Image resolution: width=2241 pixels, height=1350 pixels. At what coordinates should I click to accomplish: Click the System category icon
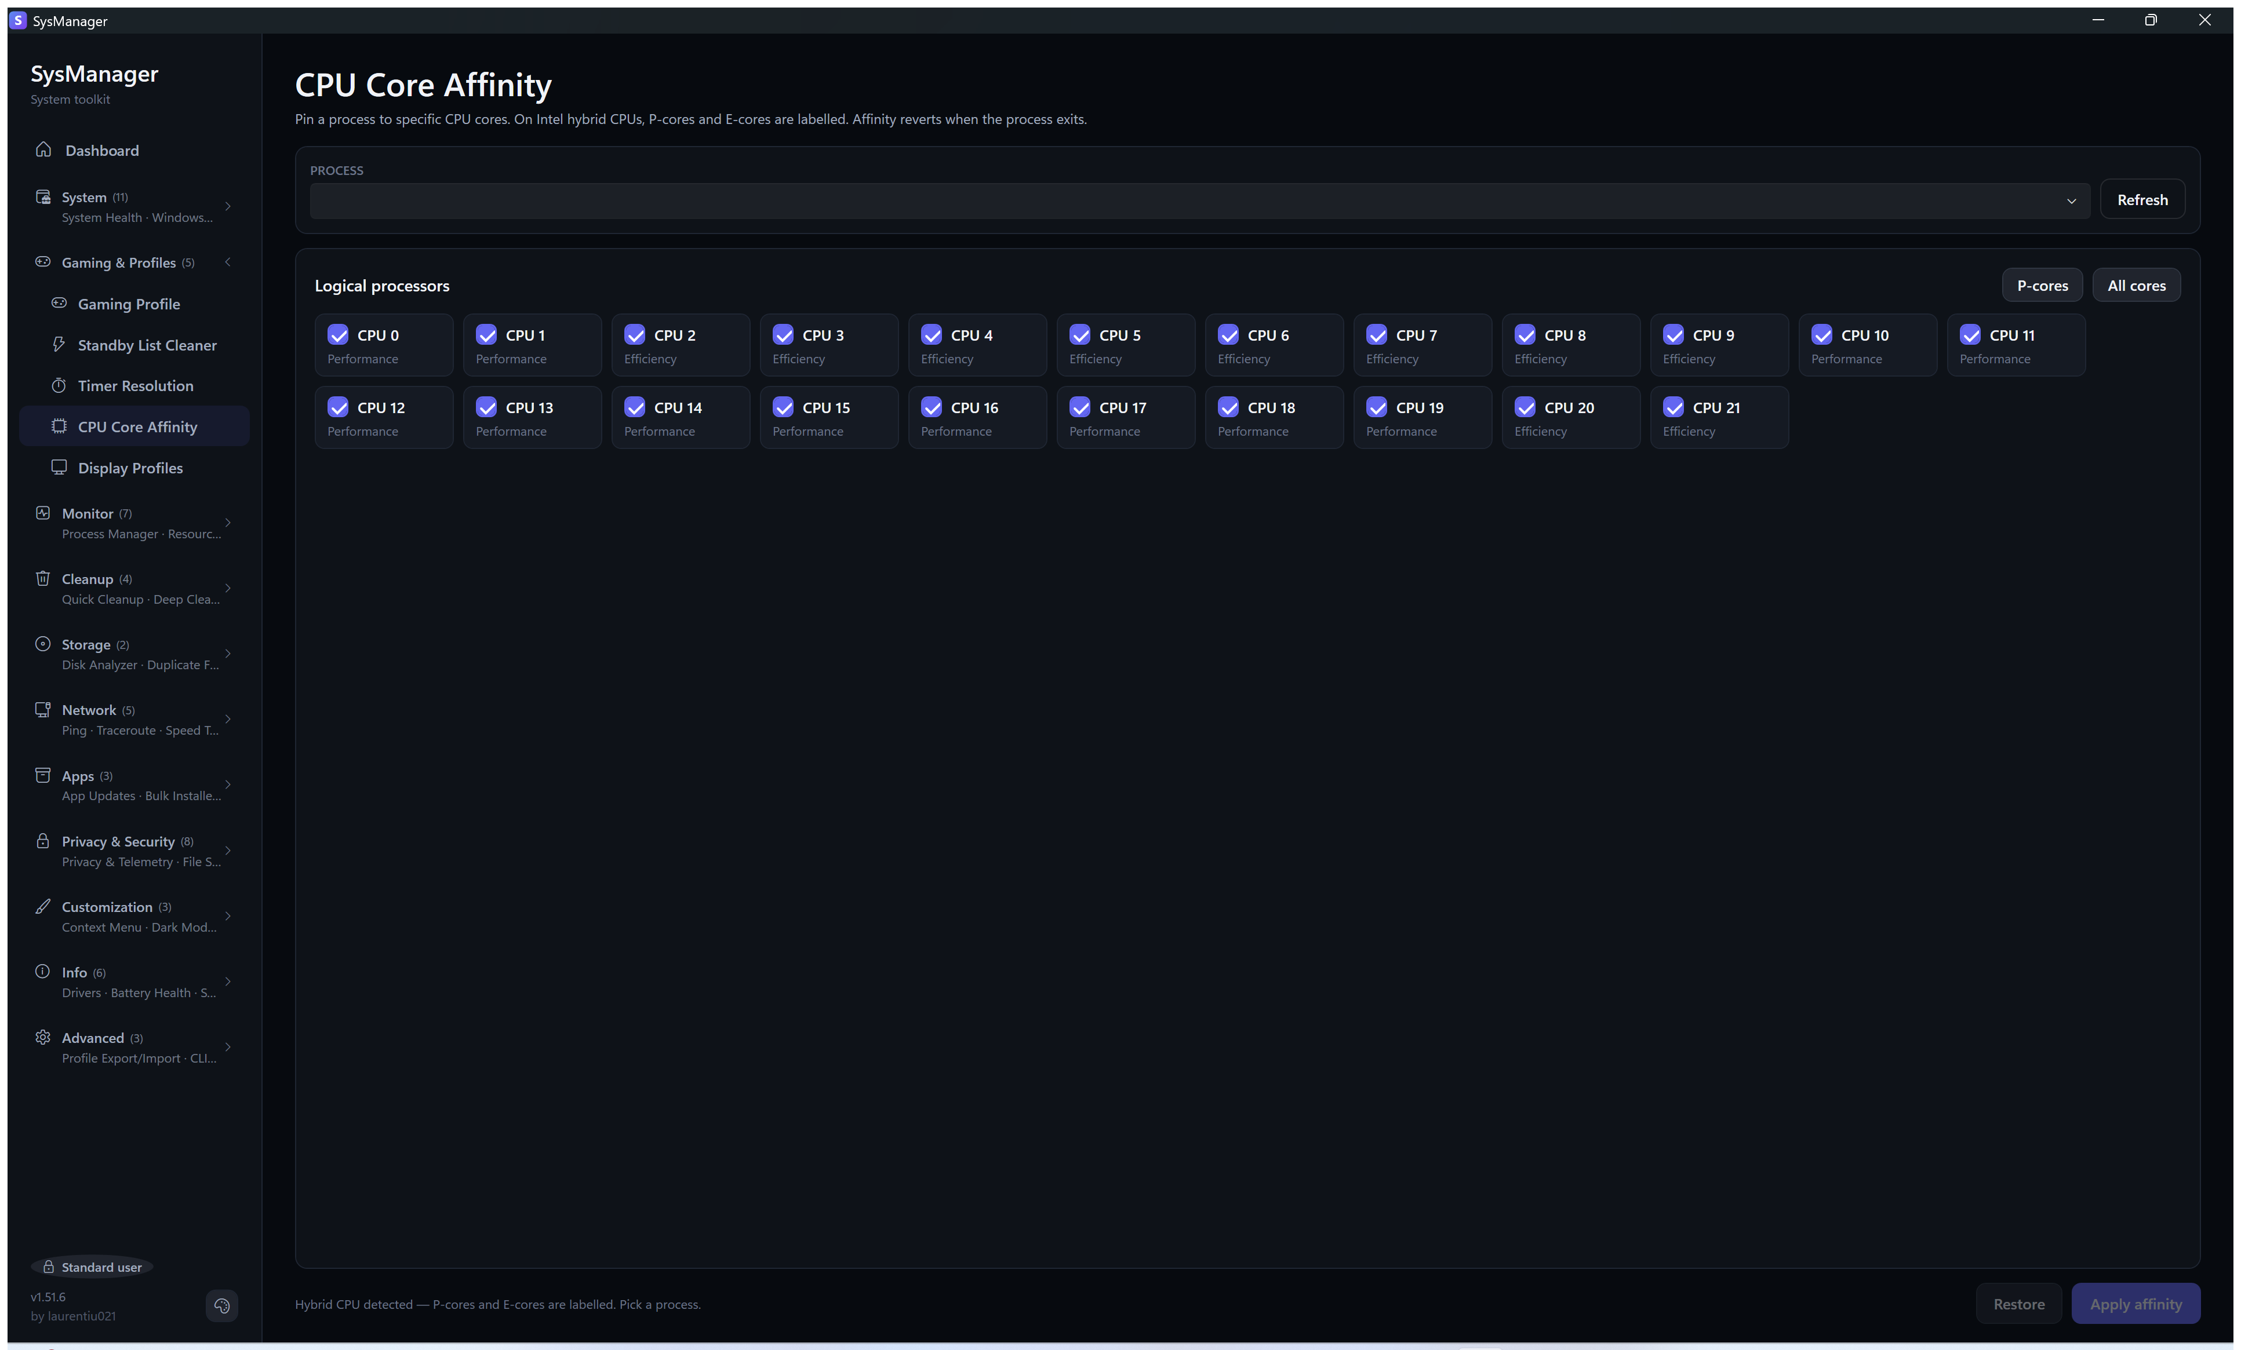pyautogui.click(x=43, y=197)
